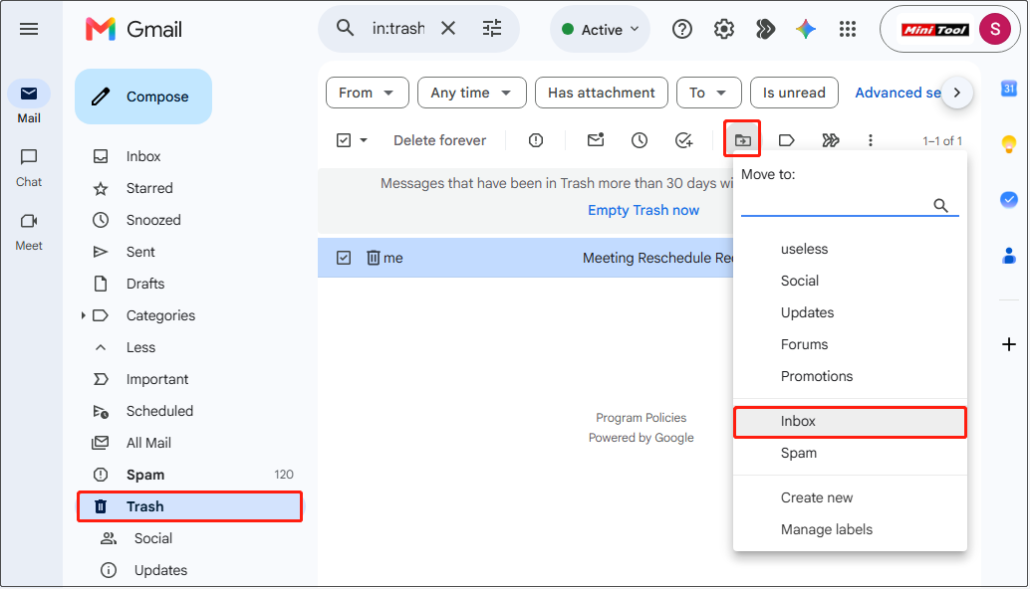1030x589 pixels.
Task: Open the Support help icon
Action: (x=681, y=29)
